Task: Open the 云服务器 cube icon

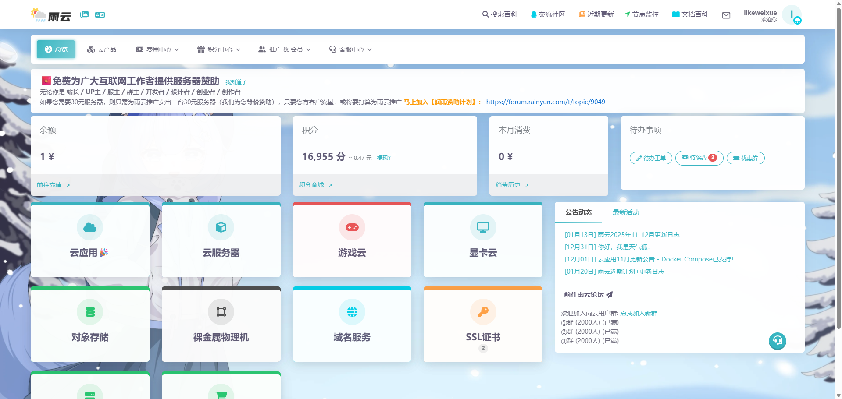Action: pyautogui.click(x=221, y=227)
